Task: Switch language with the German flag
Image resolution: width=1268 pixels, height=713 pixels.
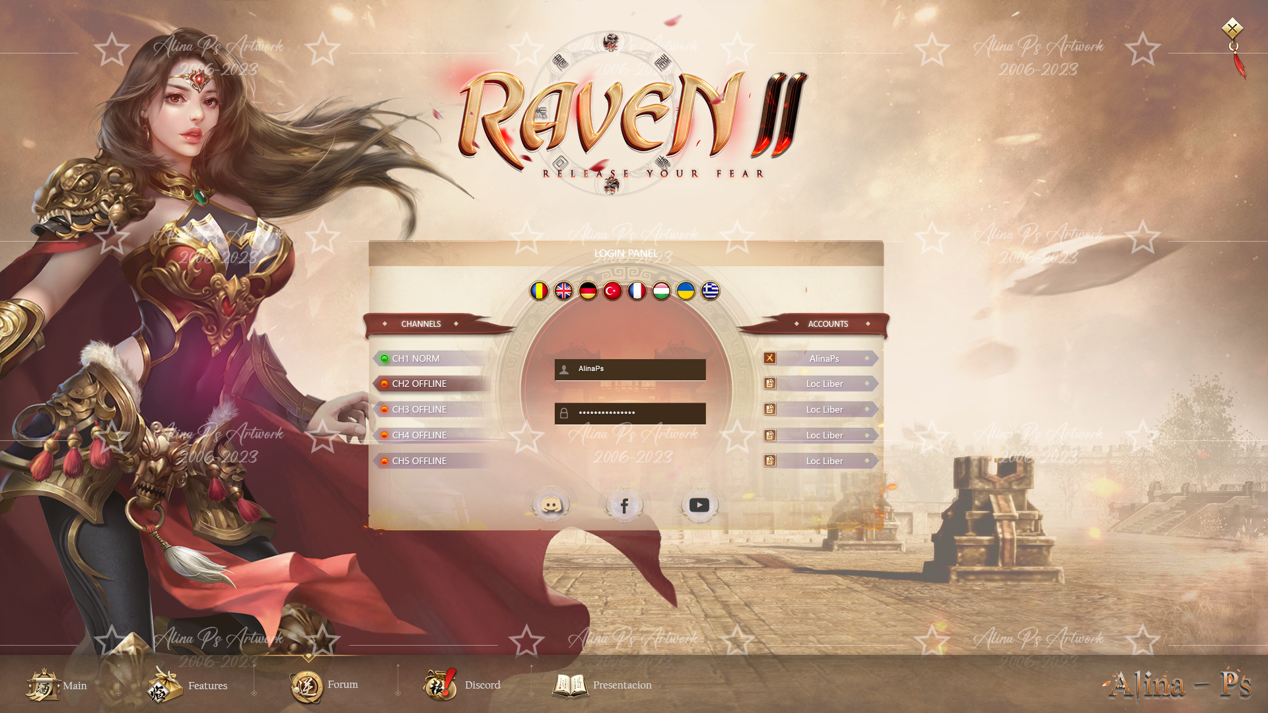Action: 588,291
